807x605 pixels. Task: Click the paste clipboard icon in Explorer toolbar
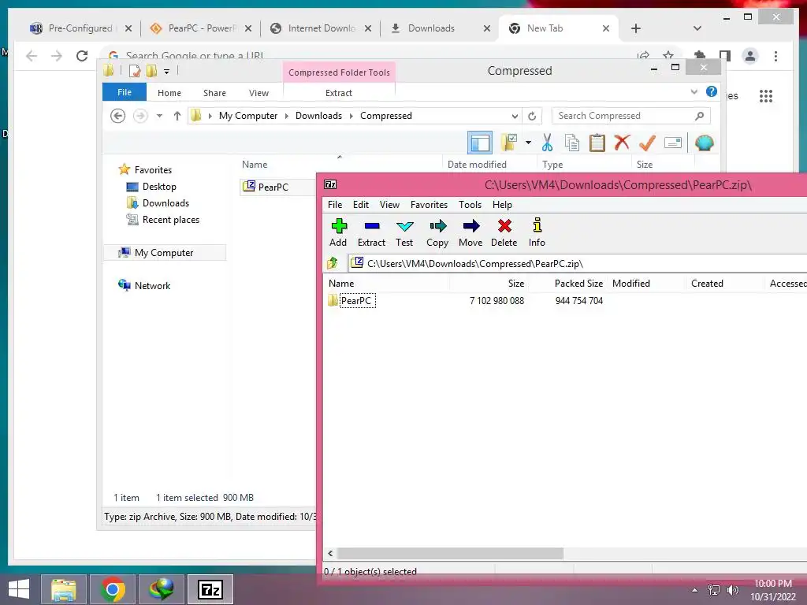(597, 143)
